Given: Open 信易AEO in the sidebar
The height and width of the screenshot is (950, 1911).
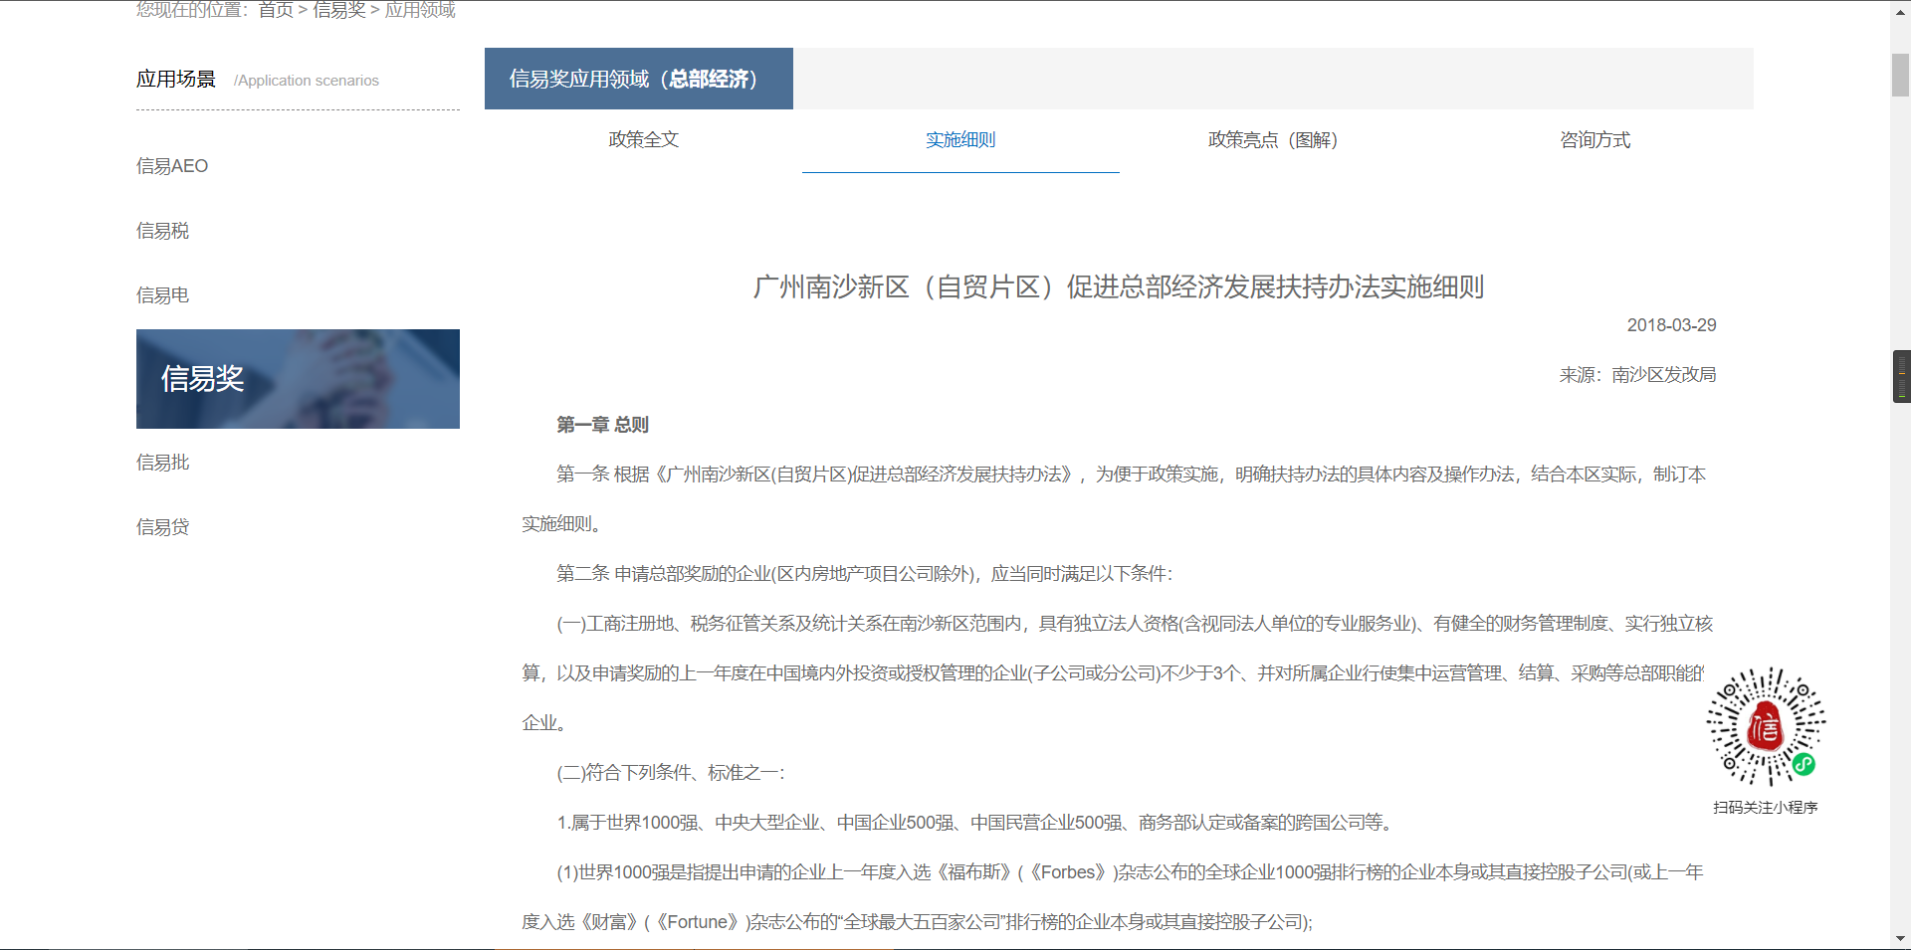Looking at the screenshot, I should click(172, 166).
